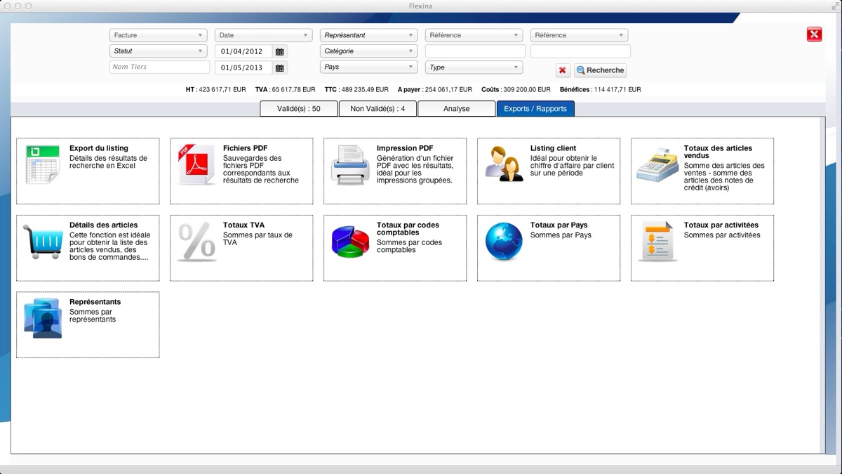Viewport: 842px width, 474px height.
Task: Click into the Nom Tiers input field
Action: click(159, 67)
